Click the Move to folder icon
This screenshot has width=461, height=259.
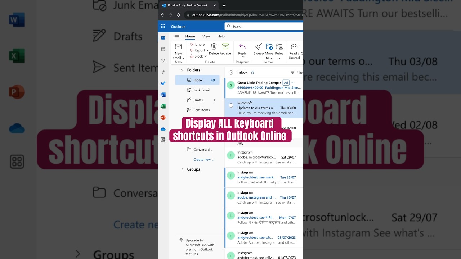[269, 46]
